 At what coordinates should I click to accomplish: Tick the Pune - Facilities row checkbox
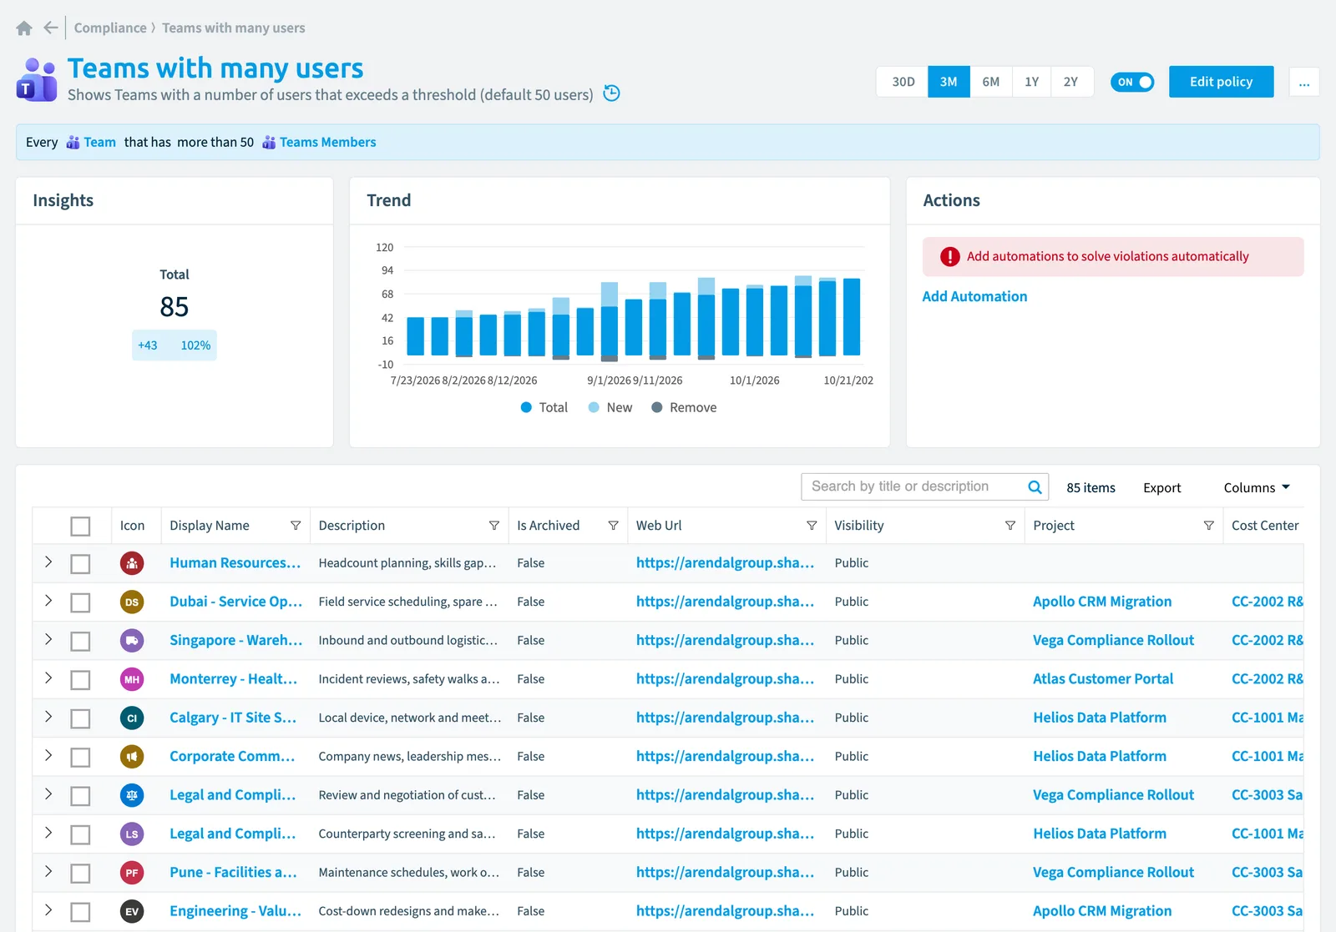click(80, 874)
